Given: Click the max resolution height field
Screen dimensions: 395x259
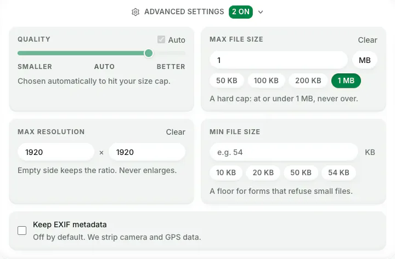Looking at the screenshot, I should tap(147, 152).
